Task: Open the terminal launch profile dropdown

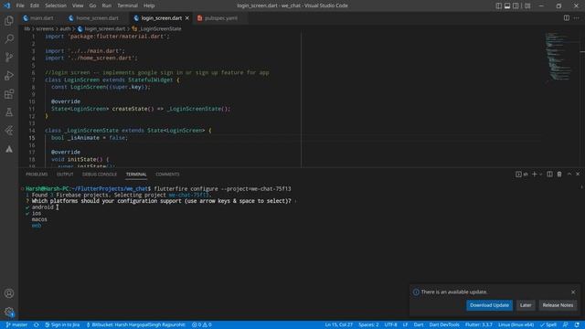Action: pos(540,175)
